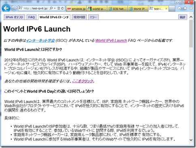Select the '統計' tab at right

click(183, 17)
